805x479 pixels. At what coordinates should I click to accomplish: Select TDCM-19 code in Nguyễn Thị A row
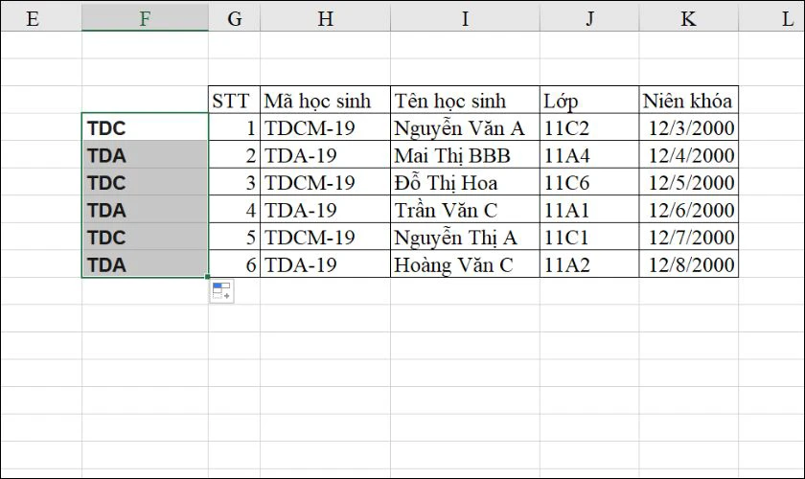click(325, 237)
